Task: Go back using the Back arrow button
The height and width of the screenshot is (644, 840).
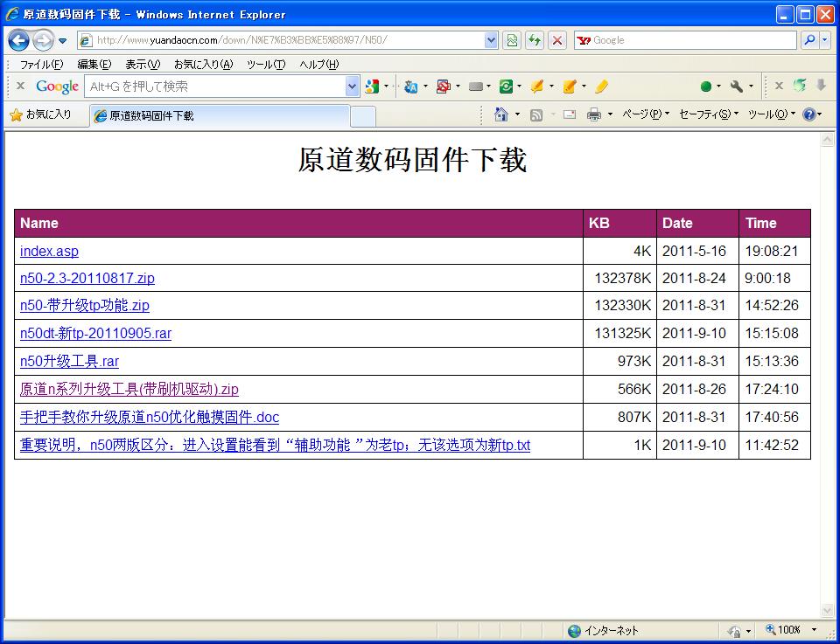Action: click(x=18, y=40)
